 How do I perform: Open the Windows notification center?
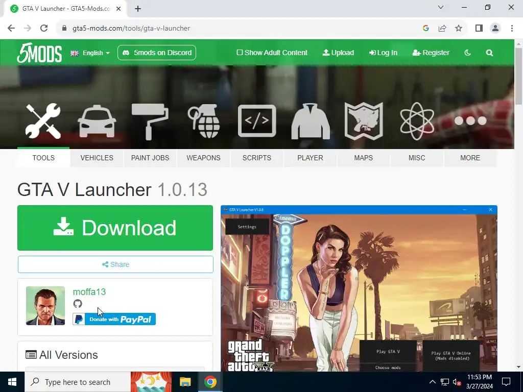tap(506, 382)
